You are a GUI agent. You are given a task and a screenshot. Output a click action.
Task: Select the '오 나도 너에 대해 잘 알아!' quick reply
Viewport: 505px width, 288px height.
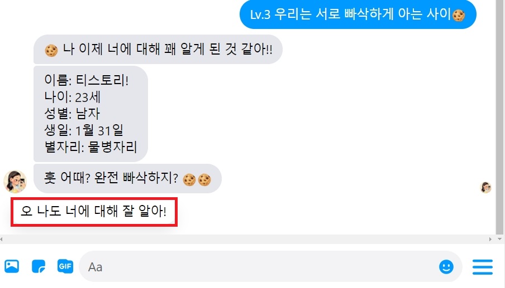click(x=94, y=212)
